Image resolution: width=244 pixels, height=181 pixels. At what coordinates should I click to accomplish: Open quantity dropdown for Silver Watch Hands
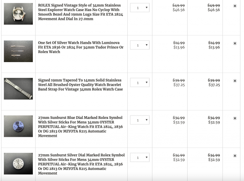[140, 45]
